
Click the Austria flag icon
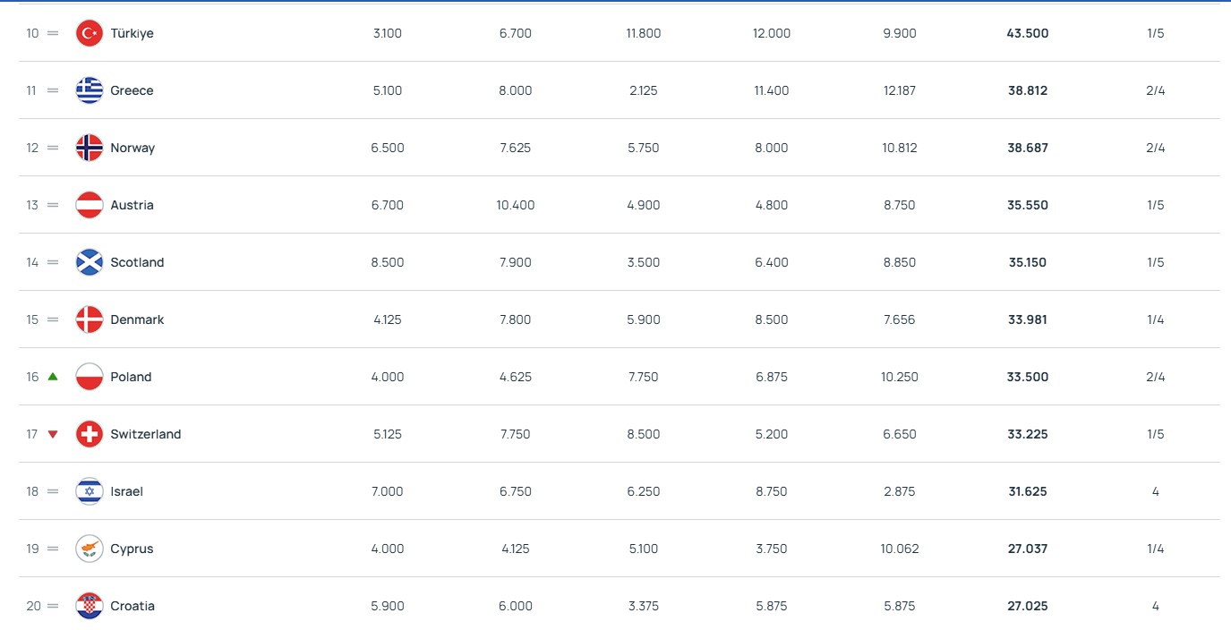(x=90, y=205)
